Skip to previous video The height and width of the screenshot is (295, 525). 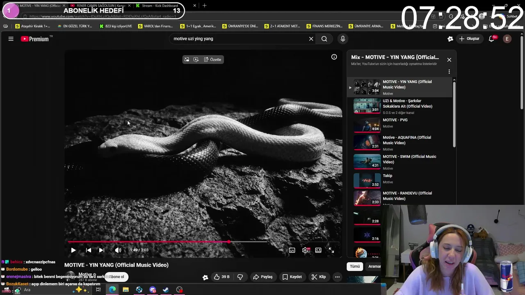89,250
